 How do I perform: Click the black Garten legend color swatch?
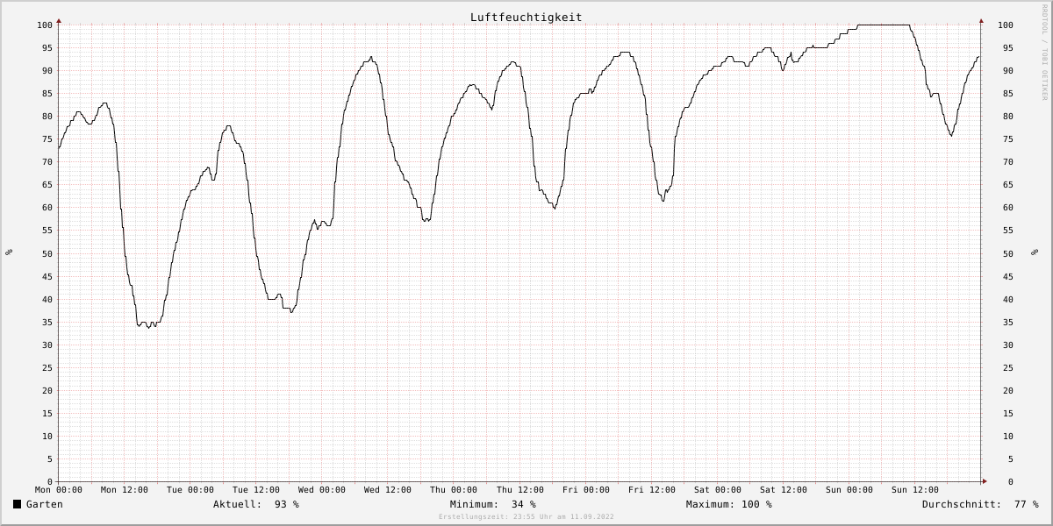(17, 504)
